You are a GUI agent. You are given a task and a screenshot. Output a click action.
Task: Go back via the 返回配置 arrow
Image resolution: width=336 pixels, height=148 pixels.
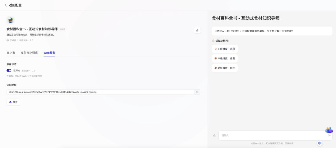6,5
